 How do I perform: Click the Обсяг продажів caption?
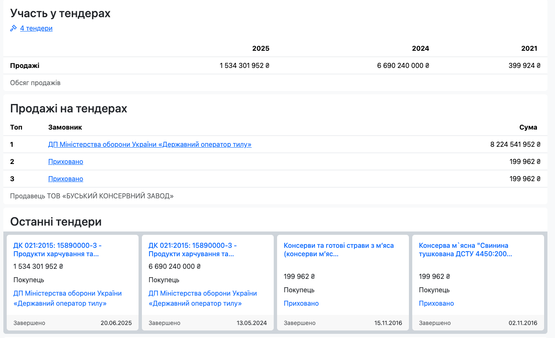[x=35, y=83]
